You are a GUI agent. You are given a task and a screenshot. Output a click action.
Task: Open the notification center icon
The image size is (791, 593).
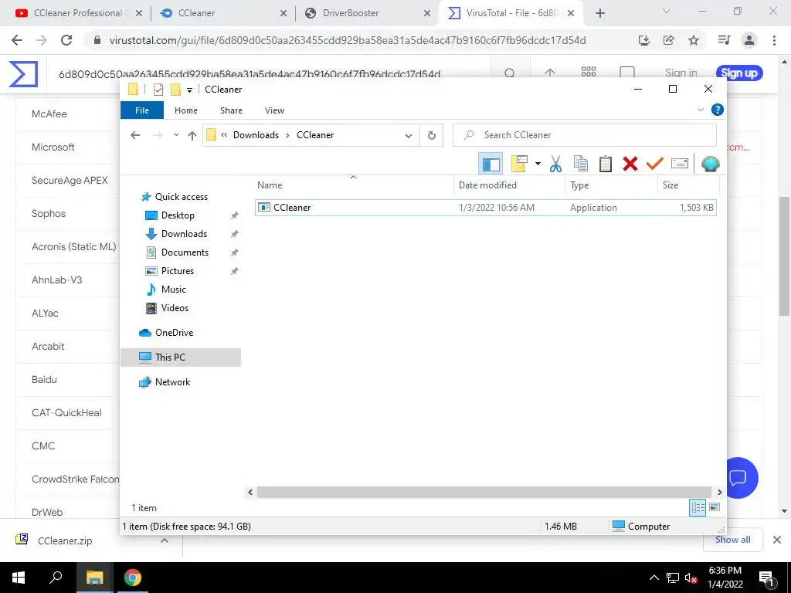pos(767,578)
